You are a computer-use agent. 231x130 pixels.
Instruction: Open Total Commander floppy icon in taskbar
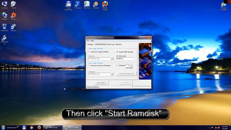24,127
